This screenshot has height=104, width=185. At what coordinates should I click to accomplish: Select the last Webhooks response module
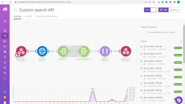[126, 51]
